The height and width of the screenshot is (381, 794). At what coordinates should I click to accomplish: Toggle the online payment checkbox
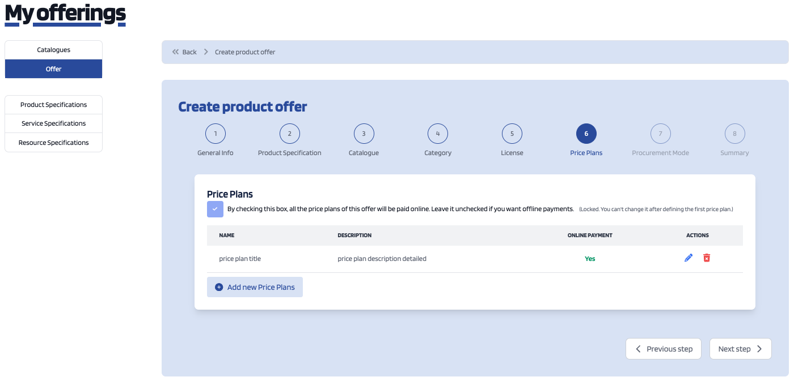[215, 209]
